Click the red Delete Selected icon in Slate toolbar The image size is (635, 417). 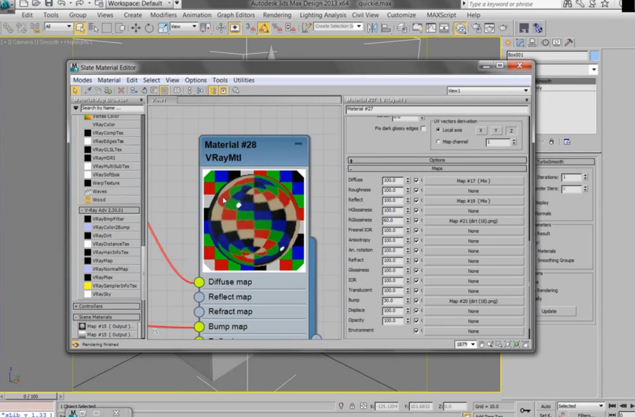coord(121,91)
